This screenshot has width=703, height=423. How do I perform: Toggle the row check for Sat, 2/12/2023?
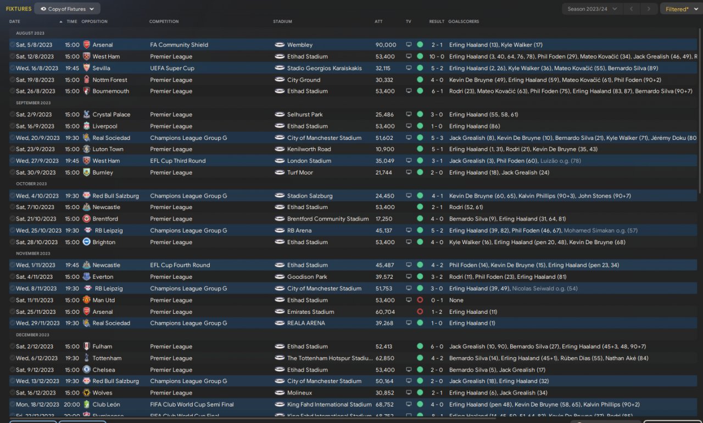click(13, 347)
